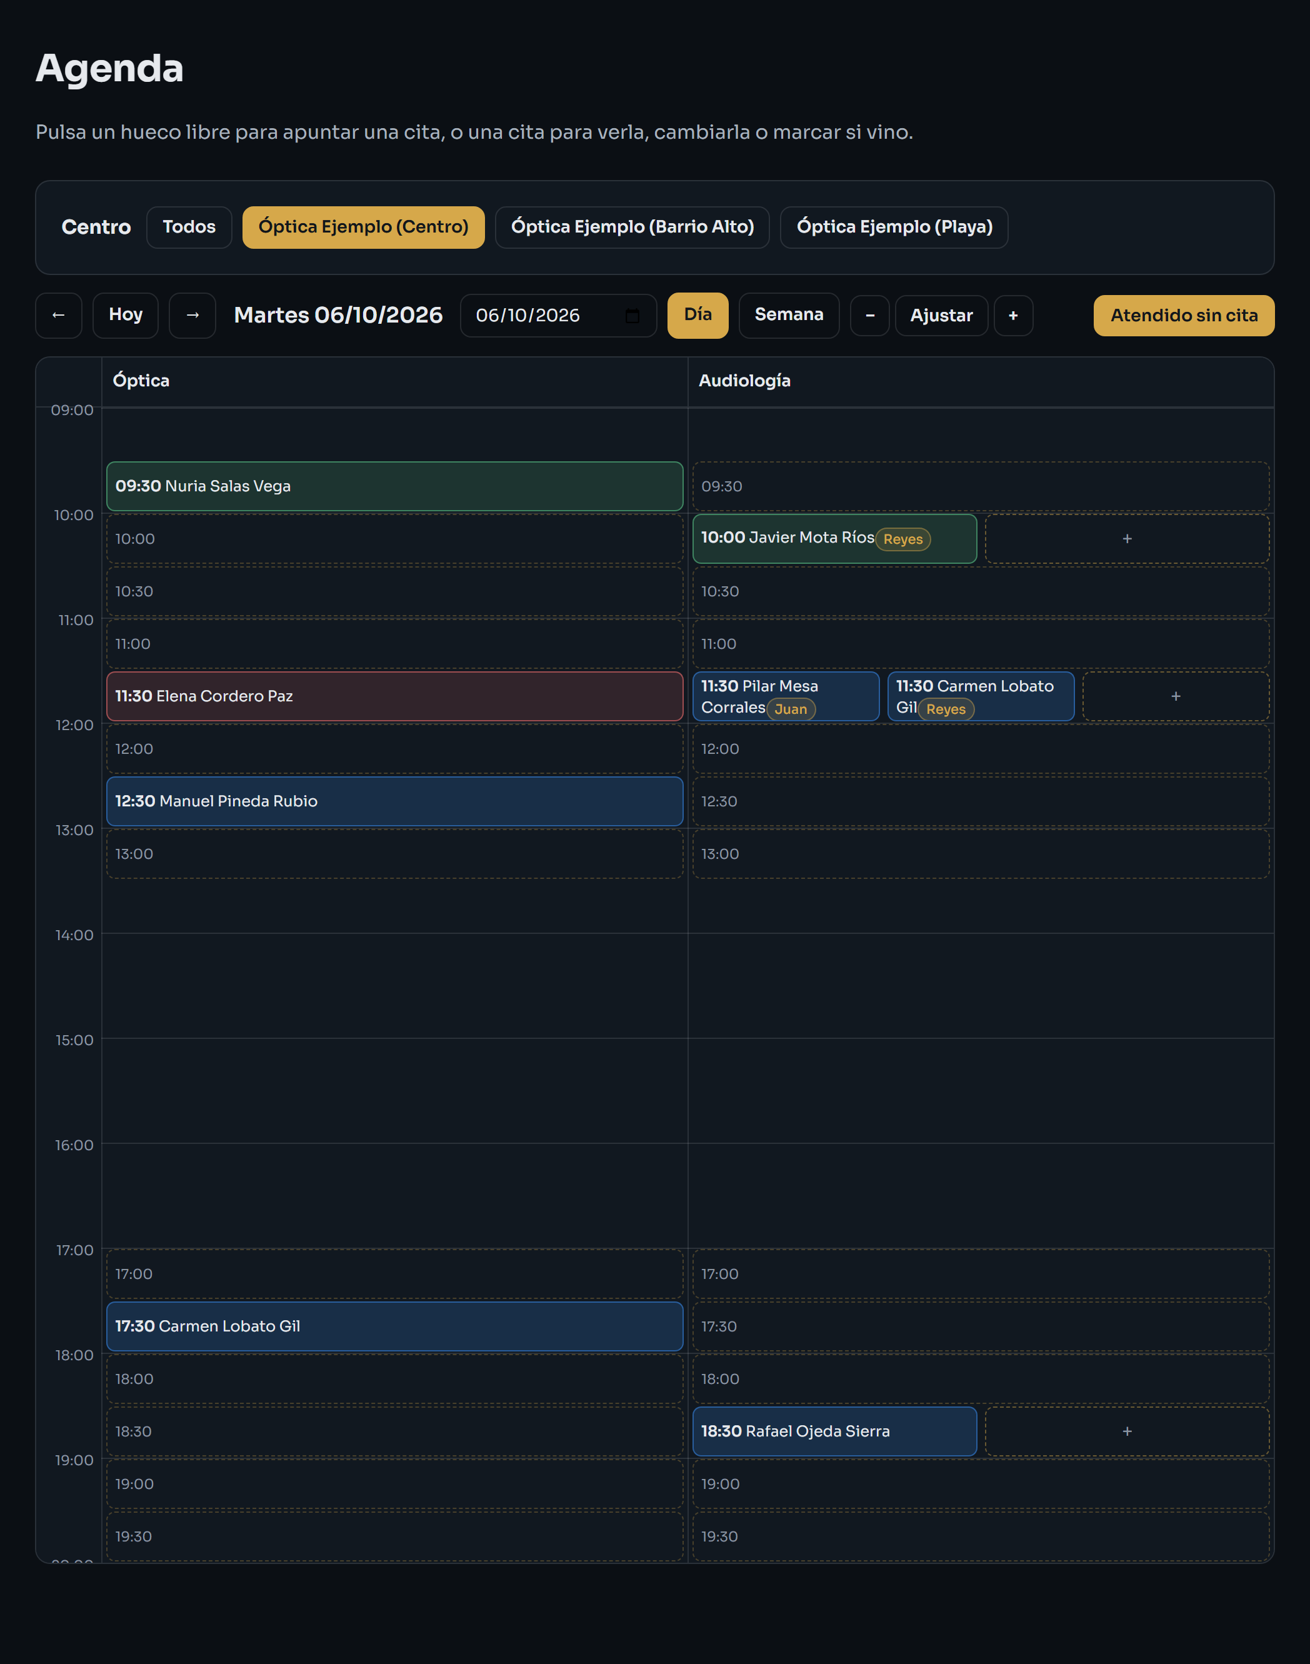Open 11:30 Pilar Mesa Corrales appointment
The width and height of the screenshot is (1310, 1664).
point(786,696)
